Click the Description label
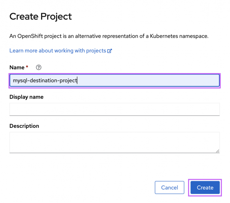The image size is (230, 203). point(24,126)
